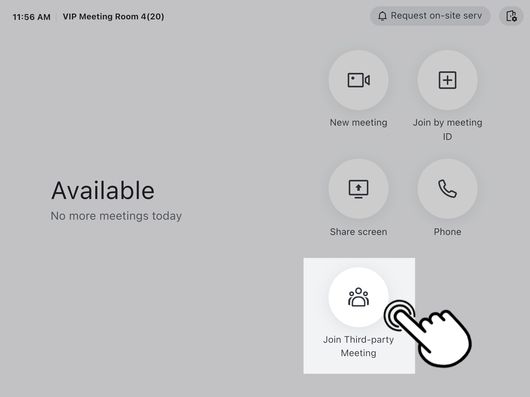Tap Join Third-party Meeting people icon
This screenshot has height=397, width=530.
(x=358, y=297)
